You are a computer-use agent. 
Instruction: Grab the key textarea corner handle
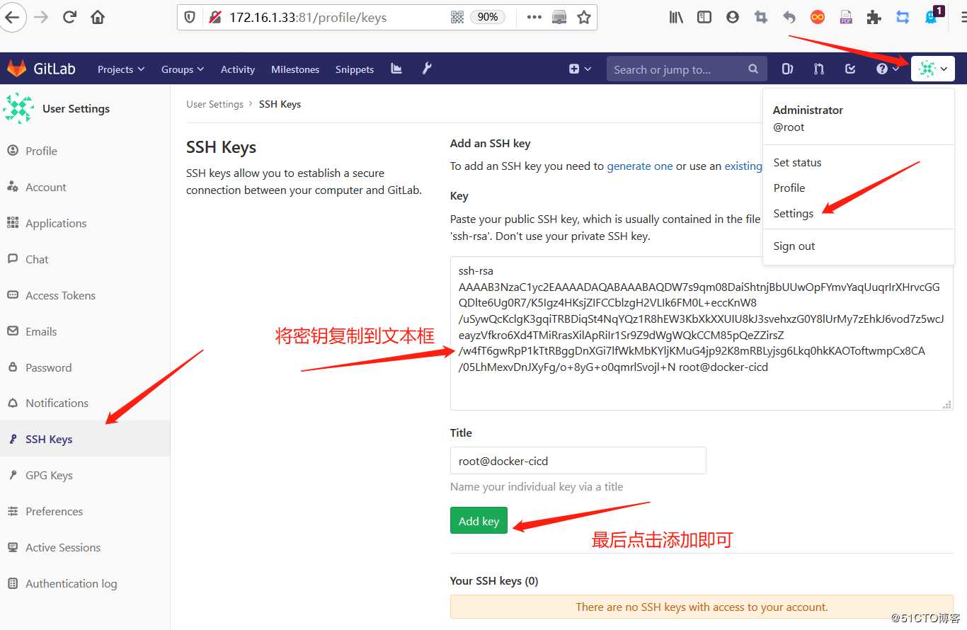tap(947, 404)
